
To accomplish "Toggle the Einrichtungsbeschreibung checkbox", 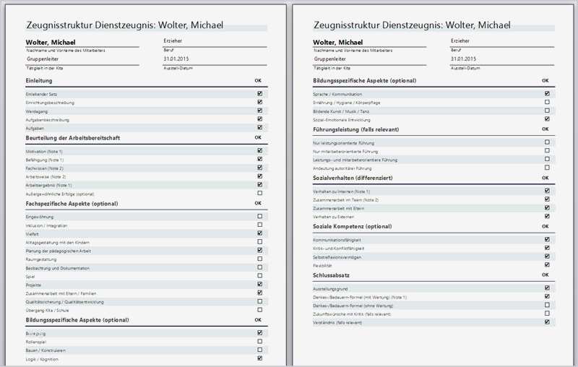I will [x=260, y=102].
